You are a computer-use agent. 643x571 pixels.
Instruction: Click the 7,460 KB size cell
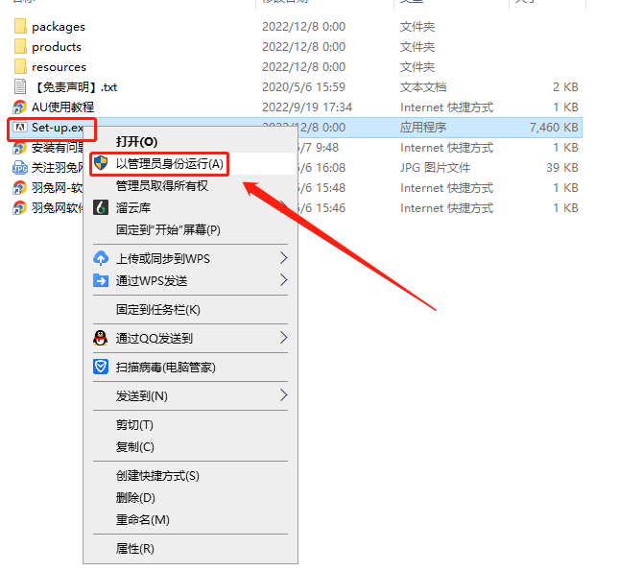point(554,128)
